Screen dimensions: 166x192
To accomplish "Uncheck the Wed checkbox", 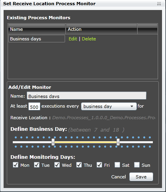I will (57, 165).
